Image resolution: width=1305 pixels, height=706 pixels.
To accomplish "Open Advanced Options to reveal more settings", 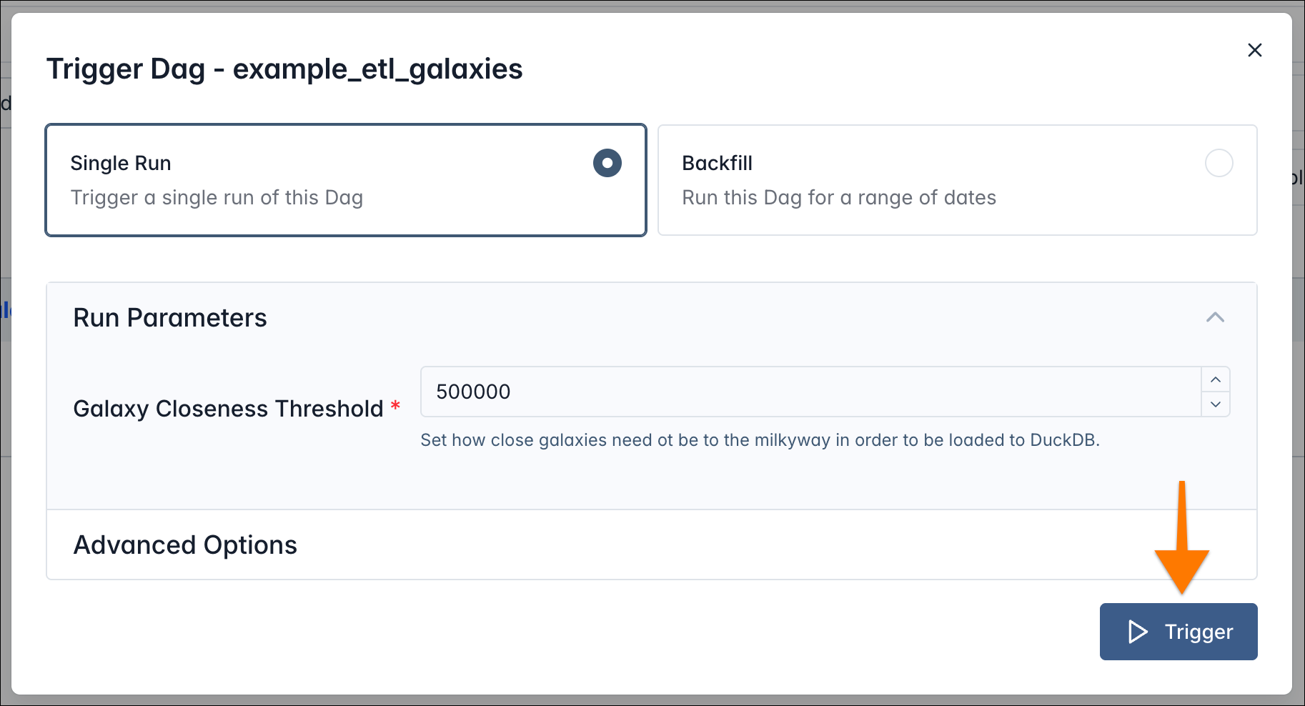I will 184,545.
